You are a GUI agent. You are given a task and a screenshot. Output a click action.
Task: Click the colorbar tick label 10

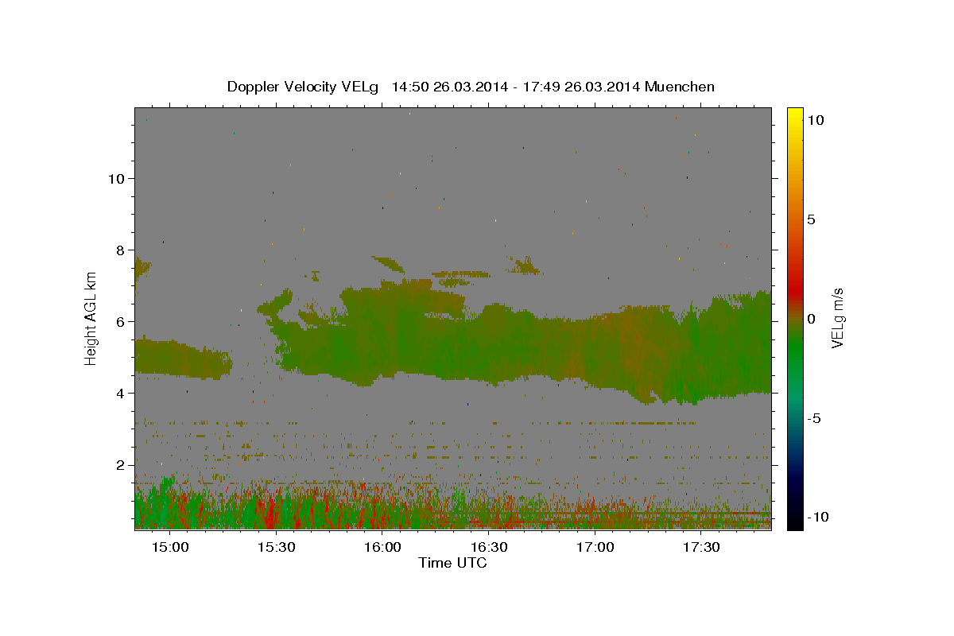click(x=815, y=119)
